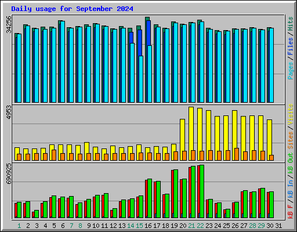Click the 'Files' legend label
The width and height of the screenshot is (297, 232).
pos(291,46)
